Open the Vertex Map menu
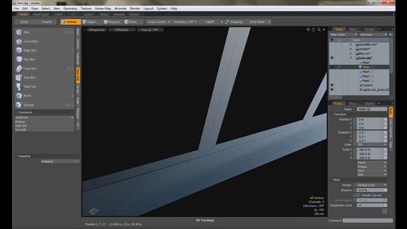Image resolution: width=407 pixels, height=229 pixels. click(102, 8)
